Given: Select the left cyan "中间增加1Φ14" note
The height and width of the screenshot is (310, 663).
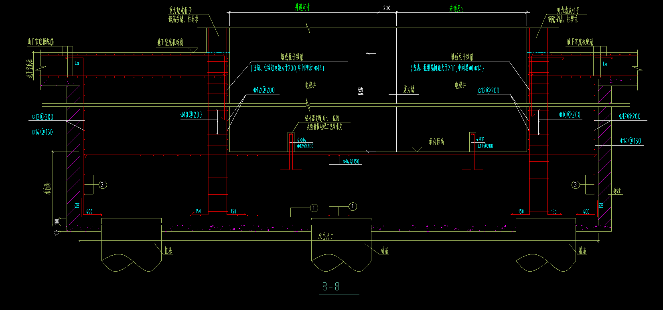Looking at the screenshot, I should pos(311,68).
